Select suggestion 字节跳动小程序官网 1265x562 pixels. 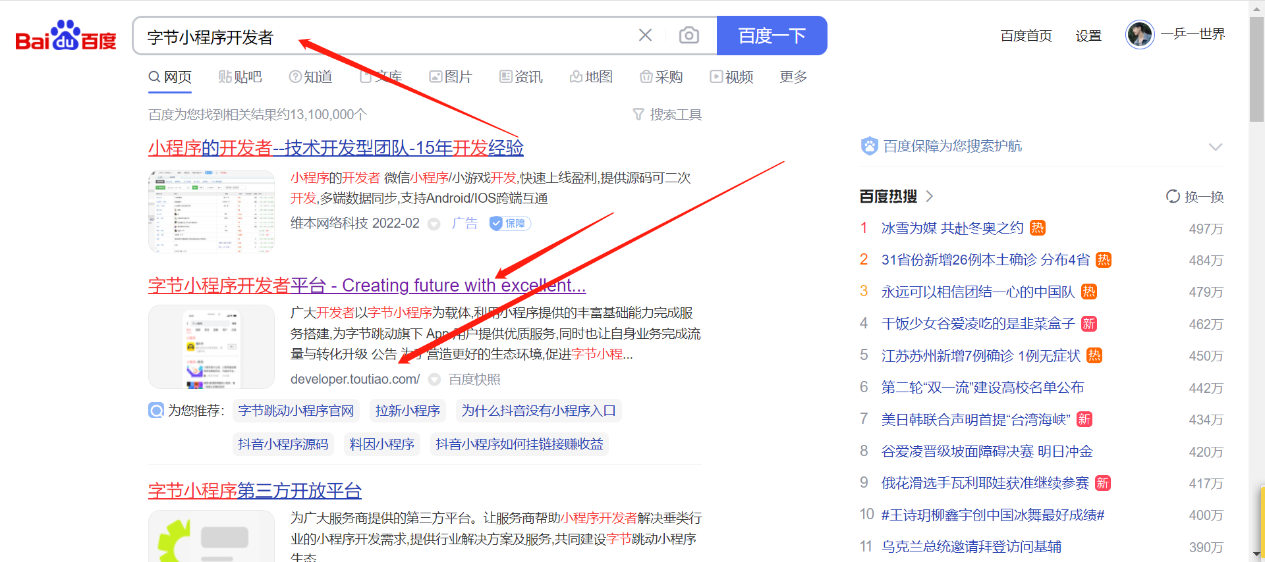(296, 411)
